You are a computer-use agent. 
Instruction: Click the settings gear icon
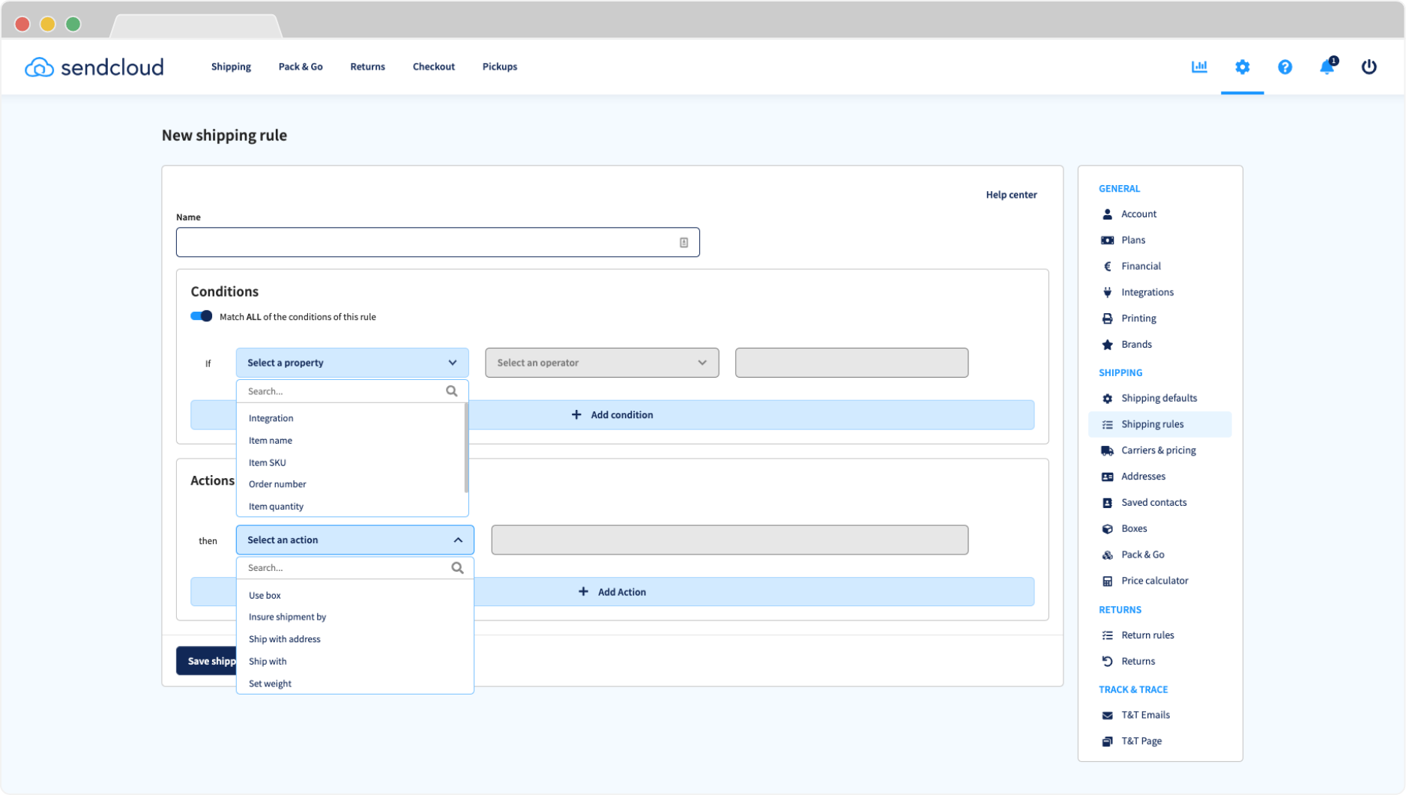pyautogui.click(x=1243, y=67)
